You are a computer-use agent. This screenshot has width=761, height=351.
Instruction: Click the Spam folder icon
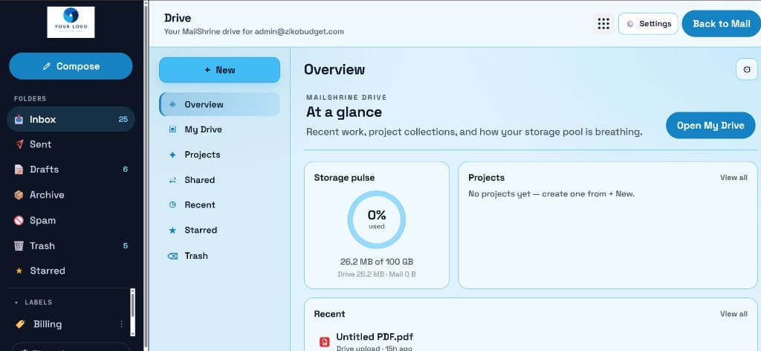tap(19, 220)
